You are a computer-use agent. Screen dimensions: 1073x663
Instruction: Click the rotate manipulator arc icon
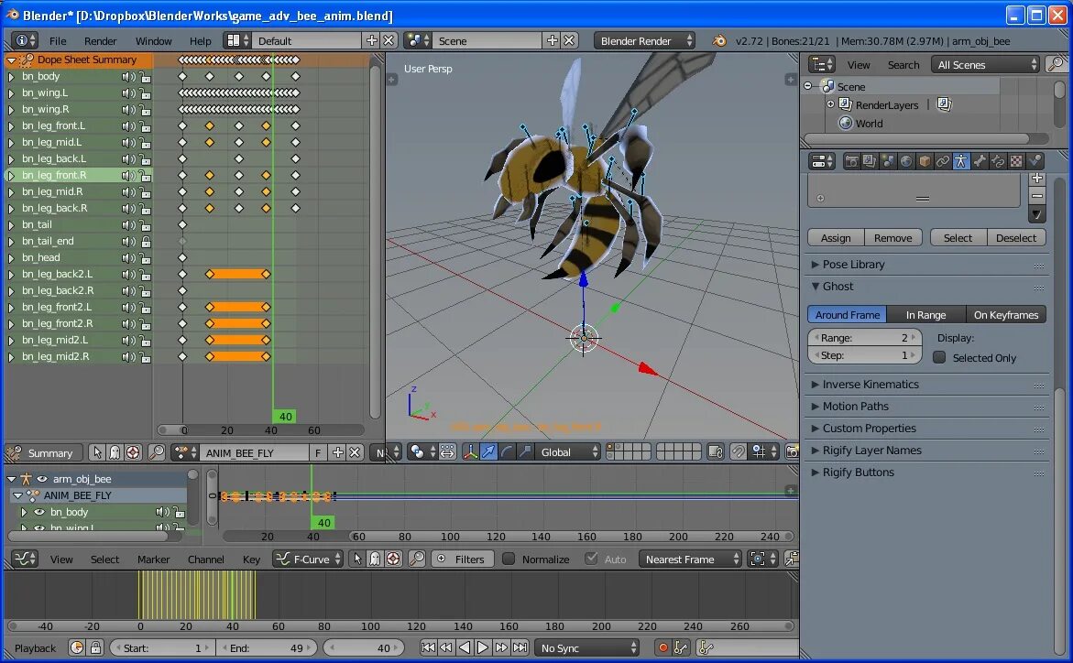click(506, 452)
